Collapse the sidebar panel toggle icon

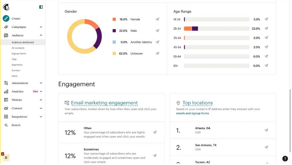41,7
